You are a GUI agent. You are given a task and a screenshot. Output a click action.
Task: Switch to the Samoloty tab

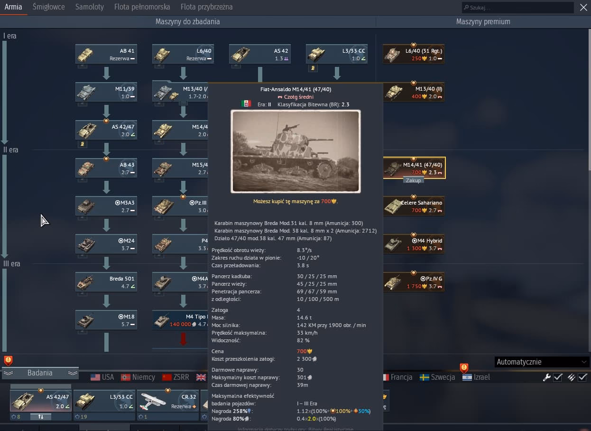[90, 7]
